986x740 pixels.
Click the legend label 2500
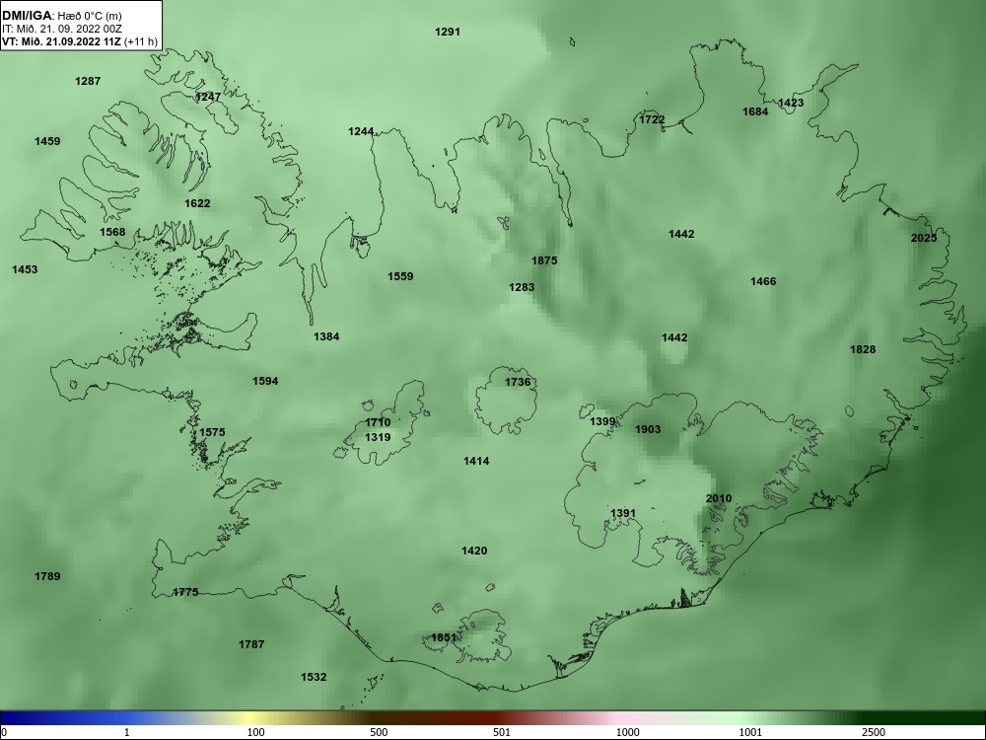click(873, 732)
